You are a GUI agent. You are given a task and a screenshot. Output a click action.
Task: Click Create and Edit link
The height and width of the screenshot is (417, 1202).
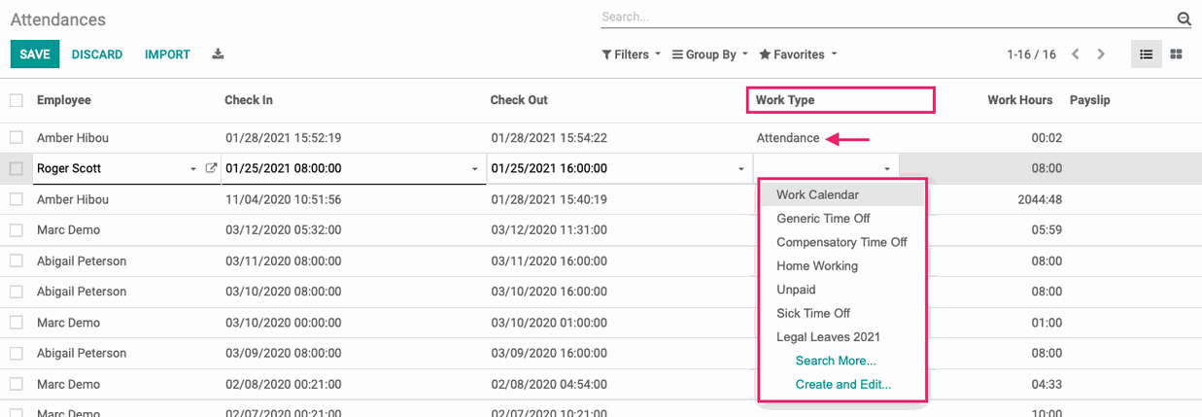[843, 384]
